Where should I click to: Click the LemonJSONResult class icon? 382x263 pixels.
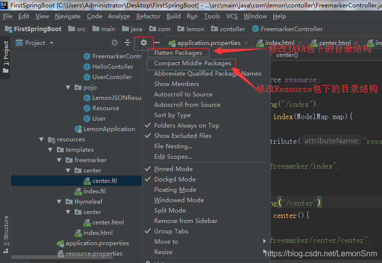(87, 98)
